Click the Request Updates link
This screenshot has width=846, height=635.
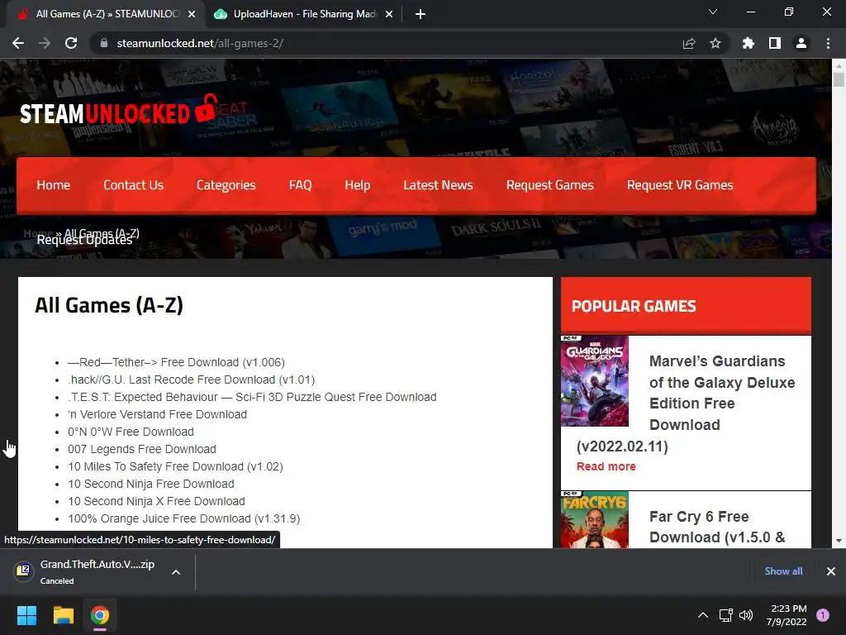(x=85, y=240)
